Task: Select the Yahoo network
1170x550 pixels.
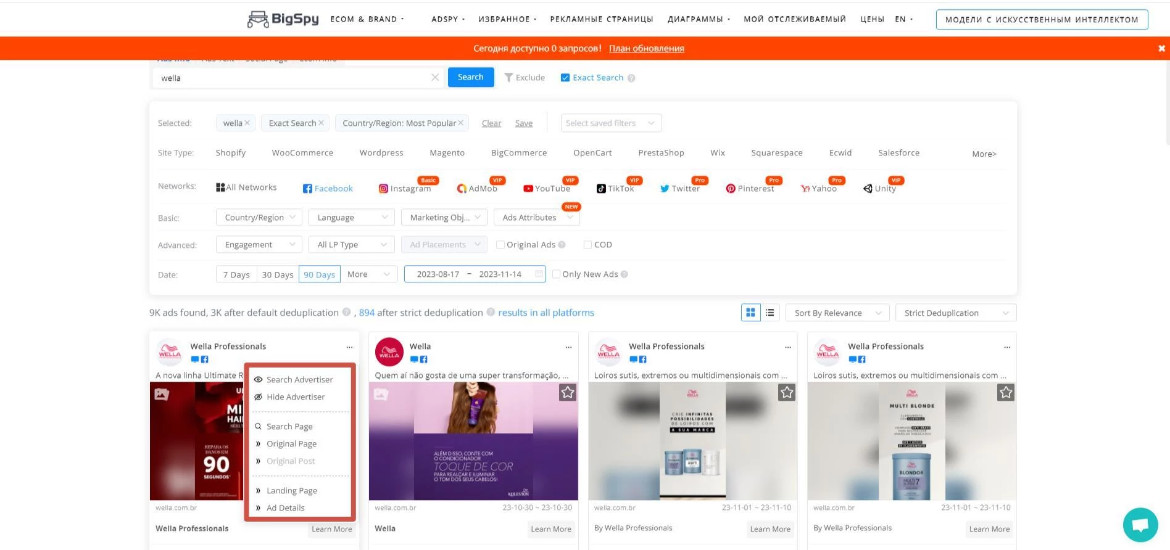Action: (818, 188)
